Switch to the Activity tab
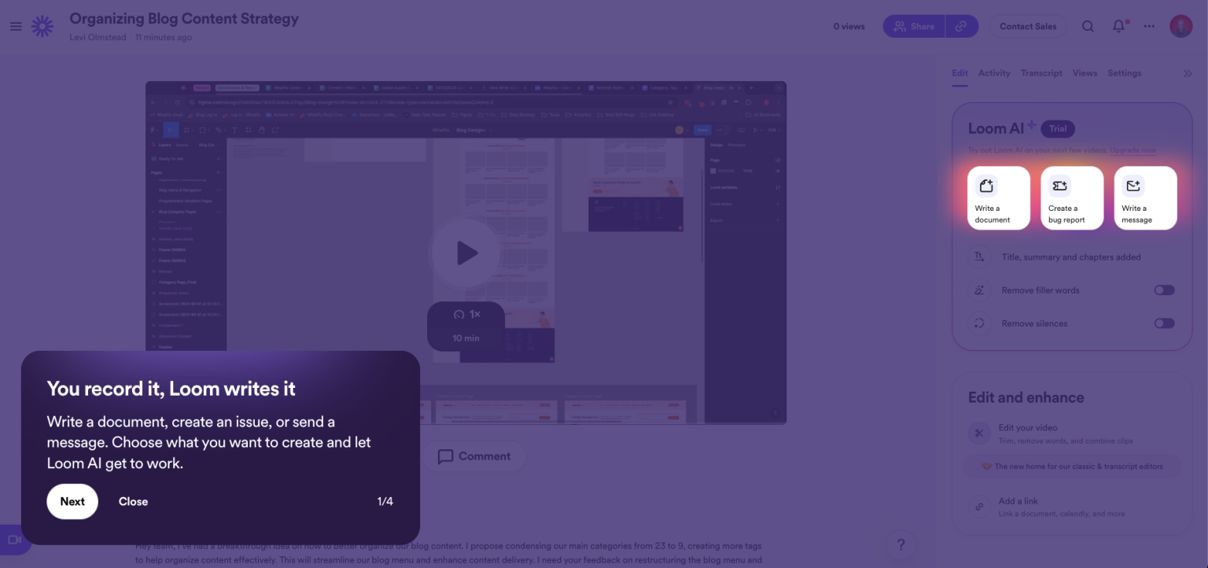The image size is (1208, 568). point(994,72)
